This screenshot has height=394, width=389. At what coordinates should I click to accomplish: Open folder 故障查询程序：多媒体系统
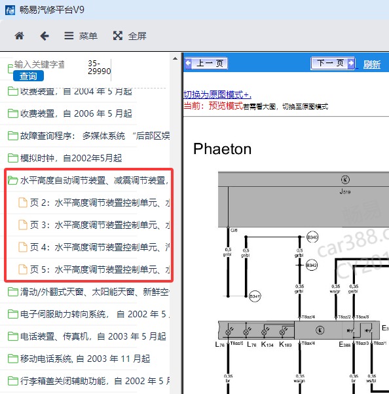click(x=88, y=136)
